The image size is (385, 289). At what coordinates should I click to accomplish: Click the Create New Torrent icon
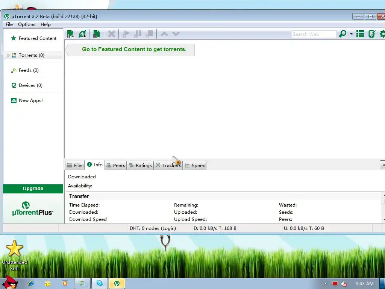click(x=97, y=34)
